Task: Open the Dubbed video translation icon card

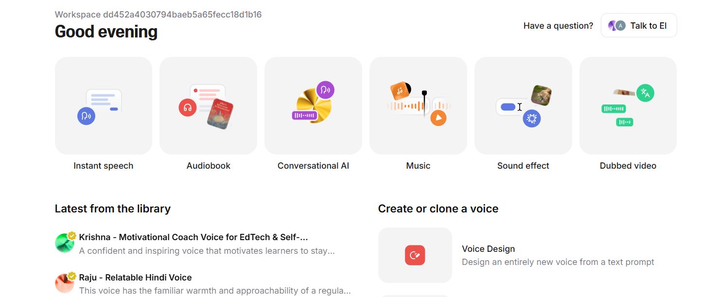Action: tap(628, 105)
